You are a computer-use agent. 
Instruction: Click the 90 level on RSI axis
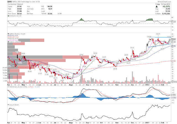172,17
